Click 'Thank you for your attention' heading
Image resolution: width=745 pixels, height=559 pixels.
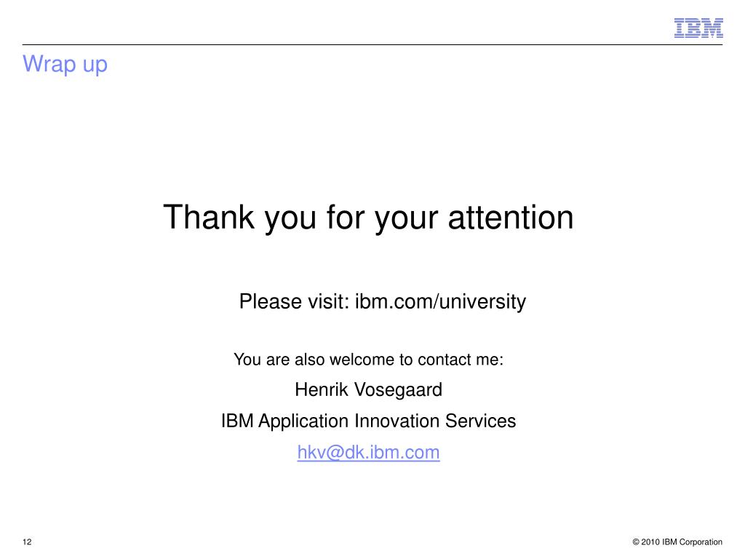tap(368, 218)
